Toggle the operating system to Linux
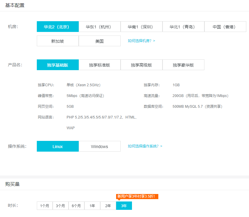 [57, 146]
